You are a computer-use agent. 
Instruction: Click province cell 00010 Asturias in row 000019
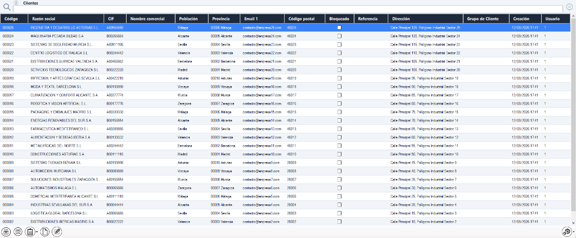pos(223,78)
